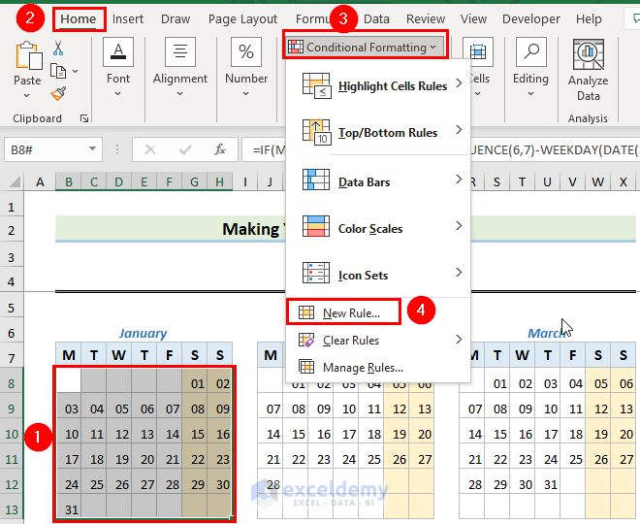Click the Copy icon
640x524 pixels.
pyautogui.click(x=58, y=71)
